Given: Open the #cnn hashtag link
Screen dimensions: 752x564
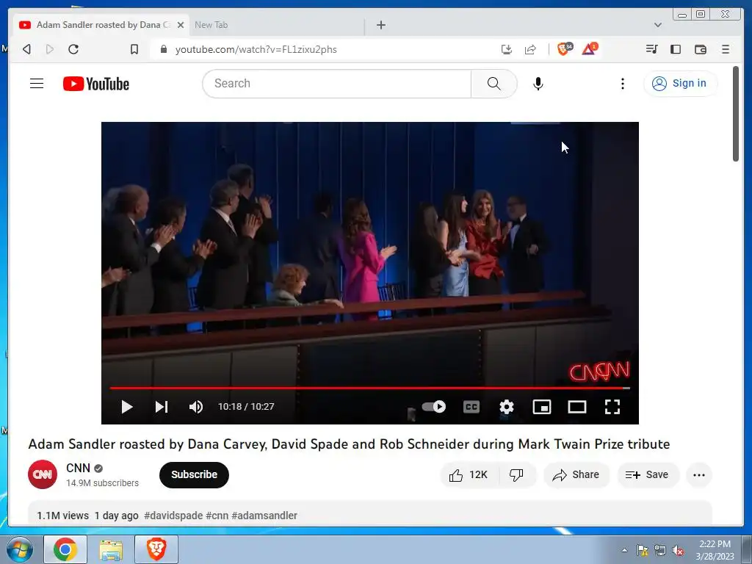Looking at the screenshot, I should point(217,516).
